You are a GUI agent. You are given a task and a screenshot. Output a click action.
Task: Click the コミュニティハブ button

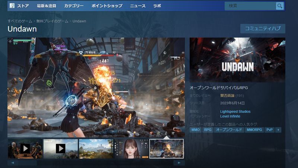[x=263, y=29]
